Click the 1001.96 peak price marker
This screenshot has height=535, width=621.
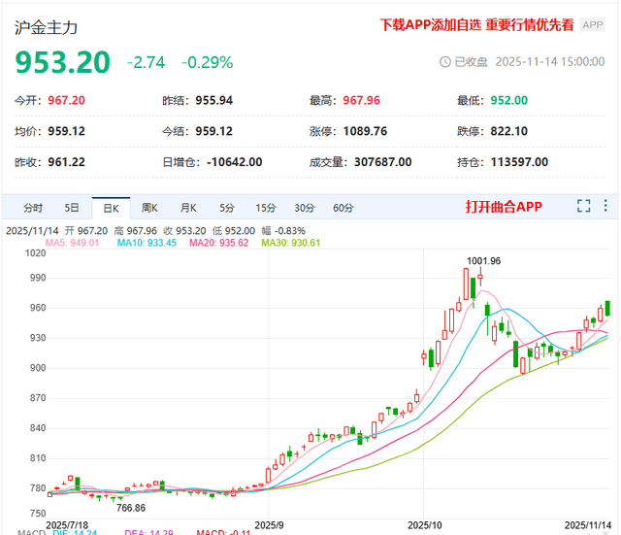(x=483, y=260)
